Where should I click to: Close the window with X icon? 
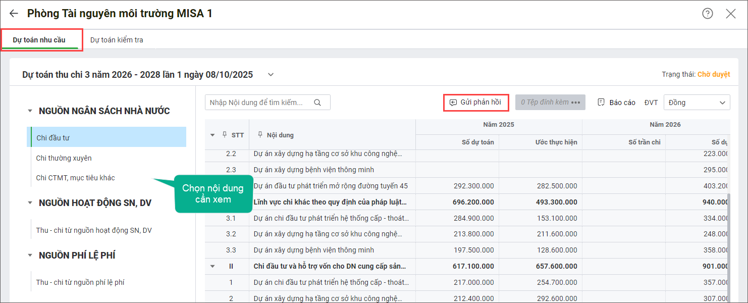730,14
